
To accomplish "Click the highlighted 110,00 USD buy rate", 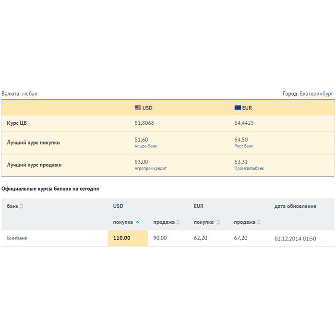I will point(122,238).
